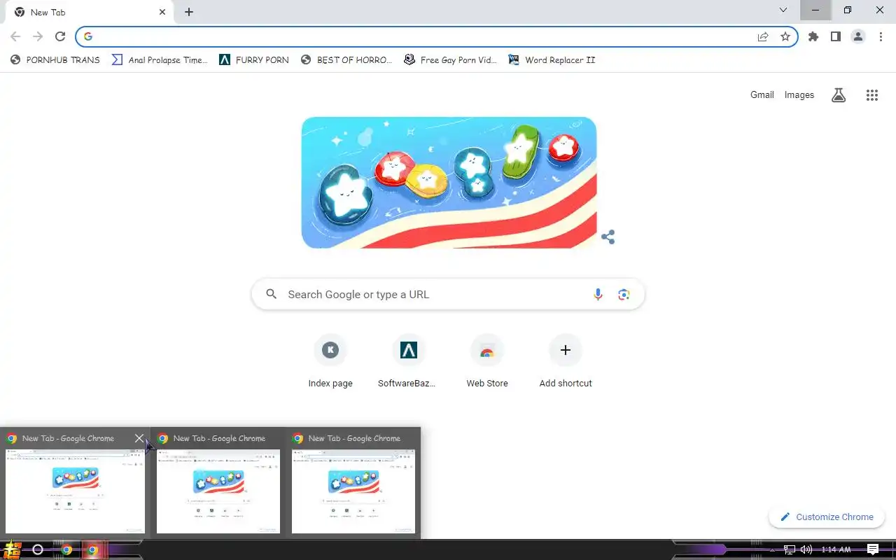
Task: Close the first New Tab preview thumbnail
Action: tap(139, 438)
